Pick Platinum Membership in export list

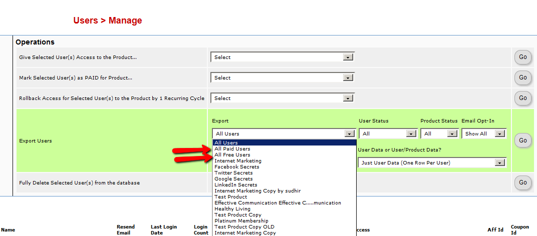coord(241,221)
